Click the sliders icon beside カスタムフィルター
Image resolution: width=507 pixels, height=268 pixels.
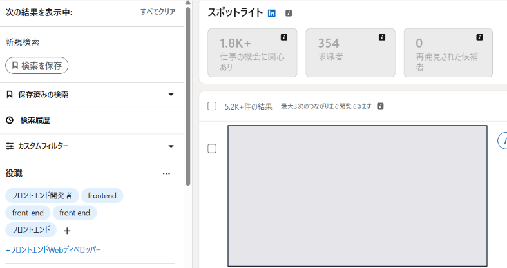[10, 146]
